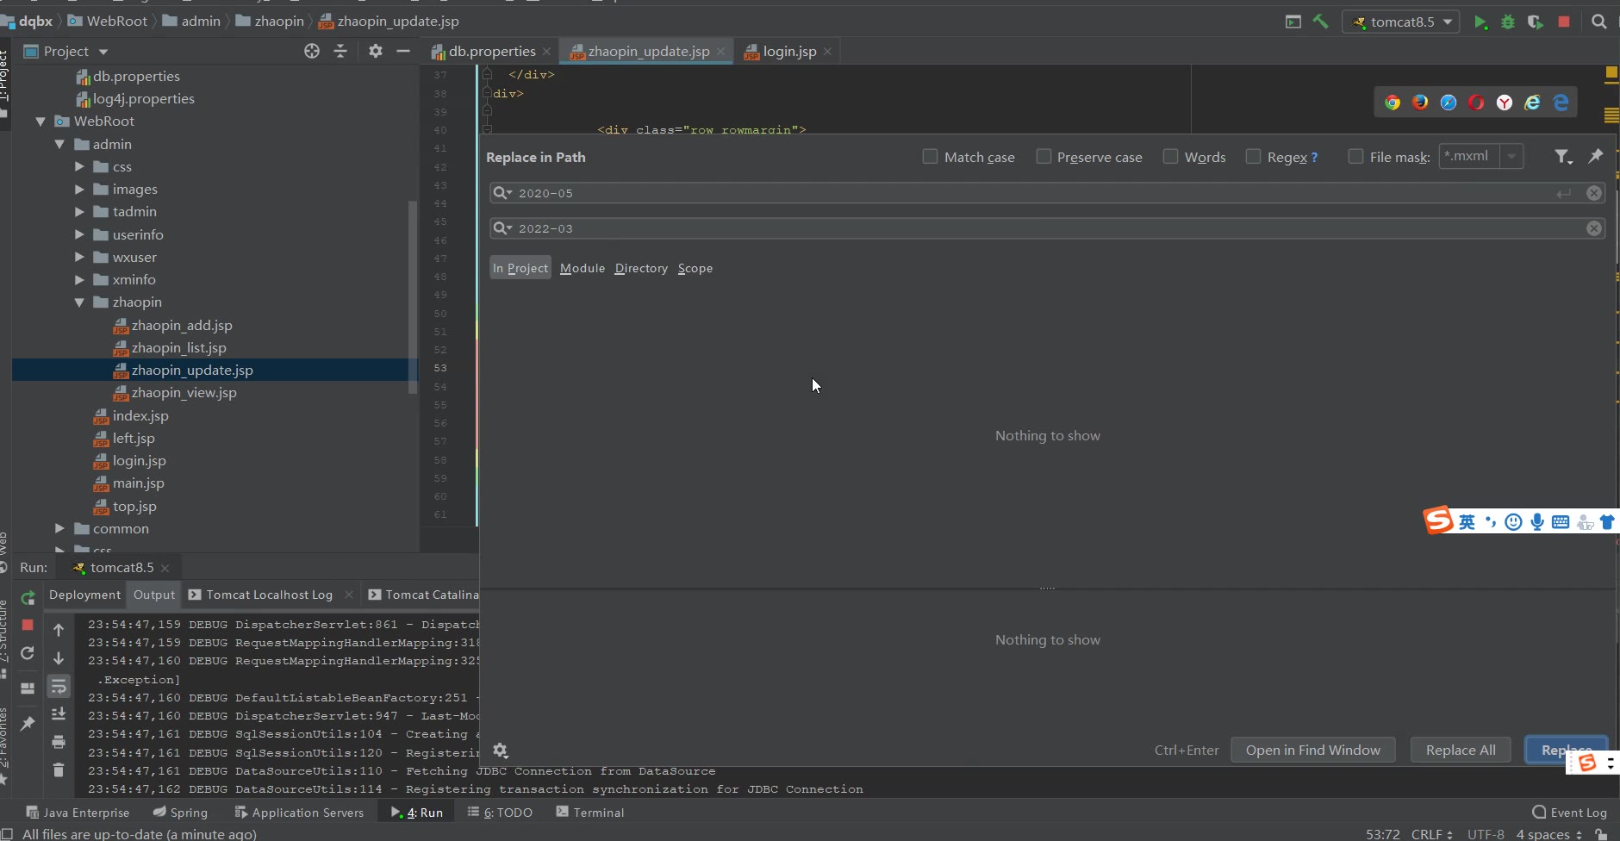Click the filter icon in Replace dialog

coord(1562,157)
